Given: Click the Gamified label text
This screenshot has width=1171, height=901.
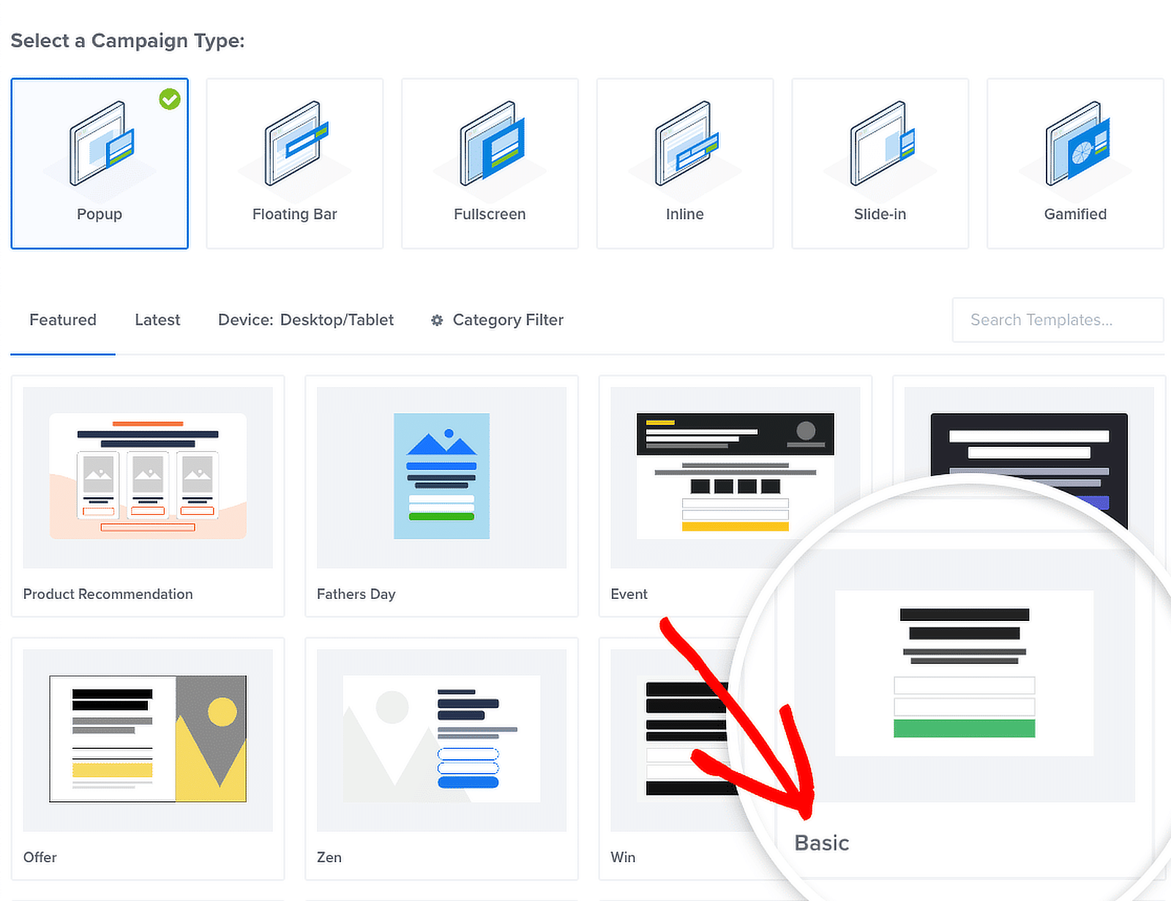Looking at the screenshot, I should pyautogui.click(x=1075, y=214).
